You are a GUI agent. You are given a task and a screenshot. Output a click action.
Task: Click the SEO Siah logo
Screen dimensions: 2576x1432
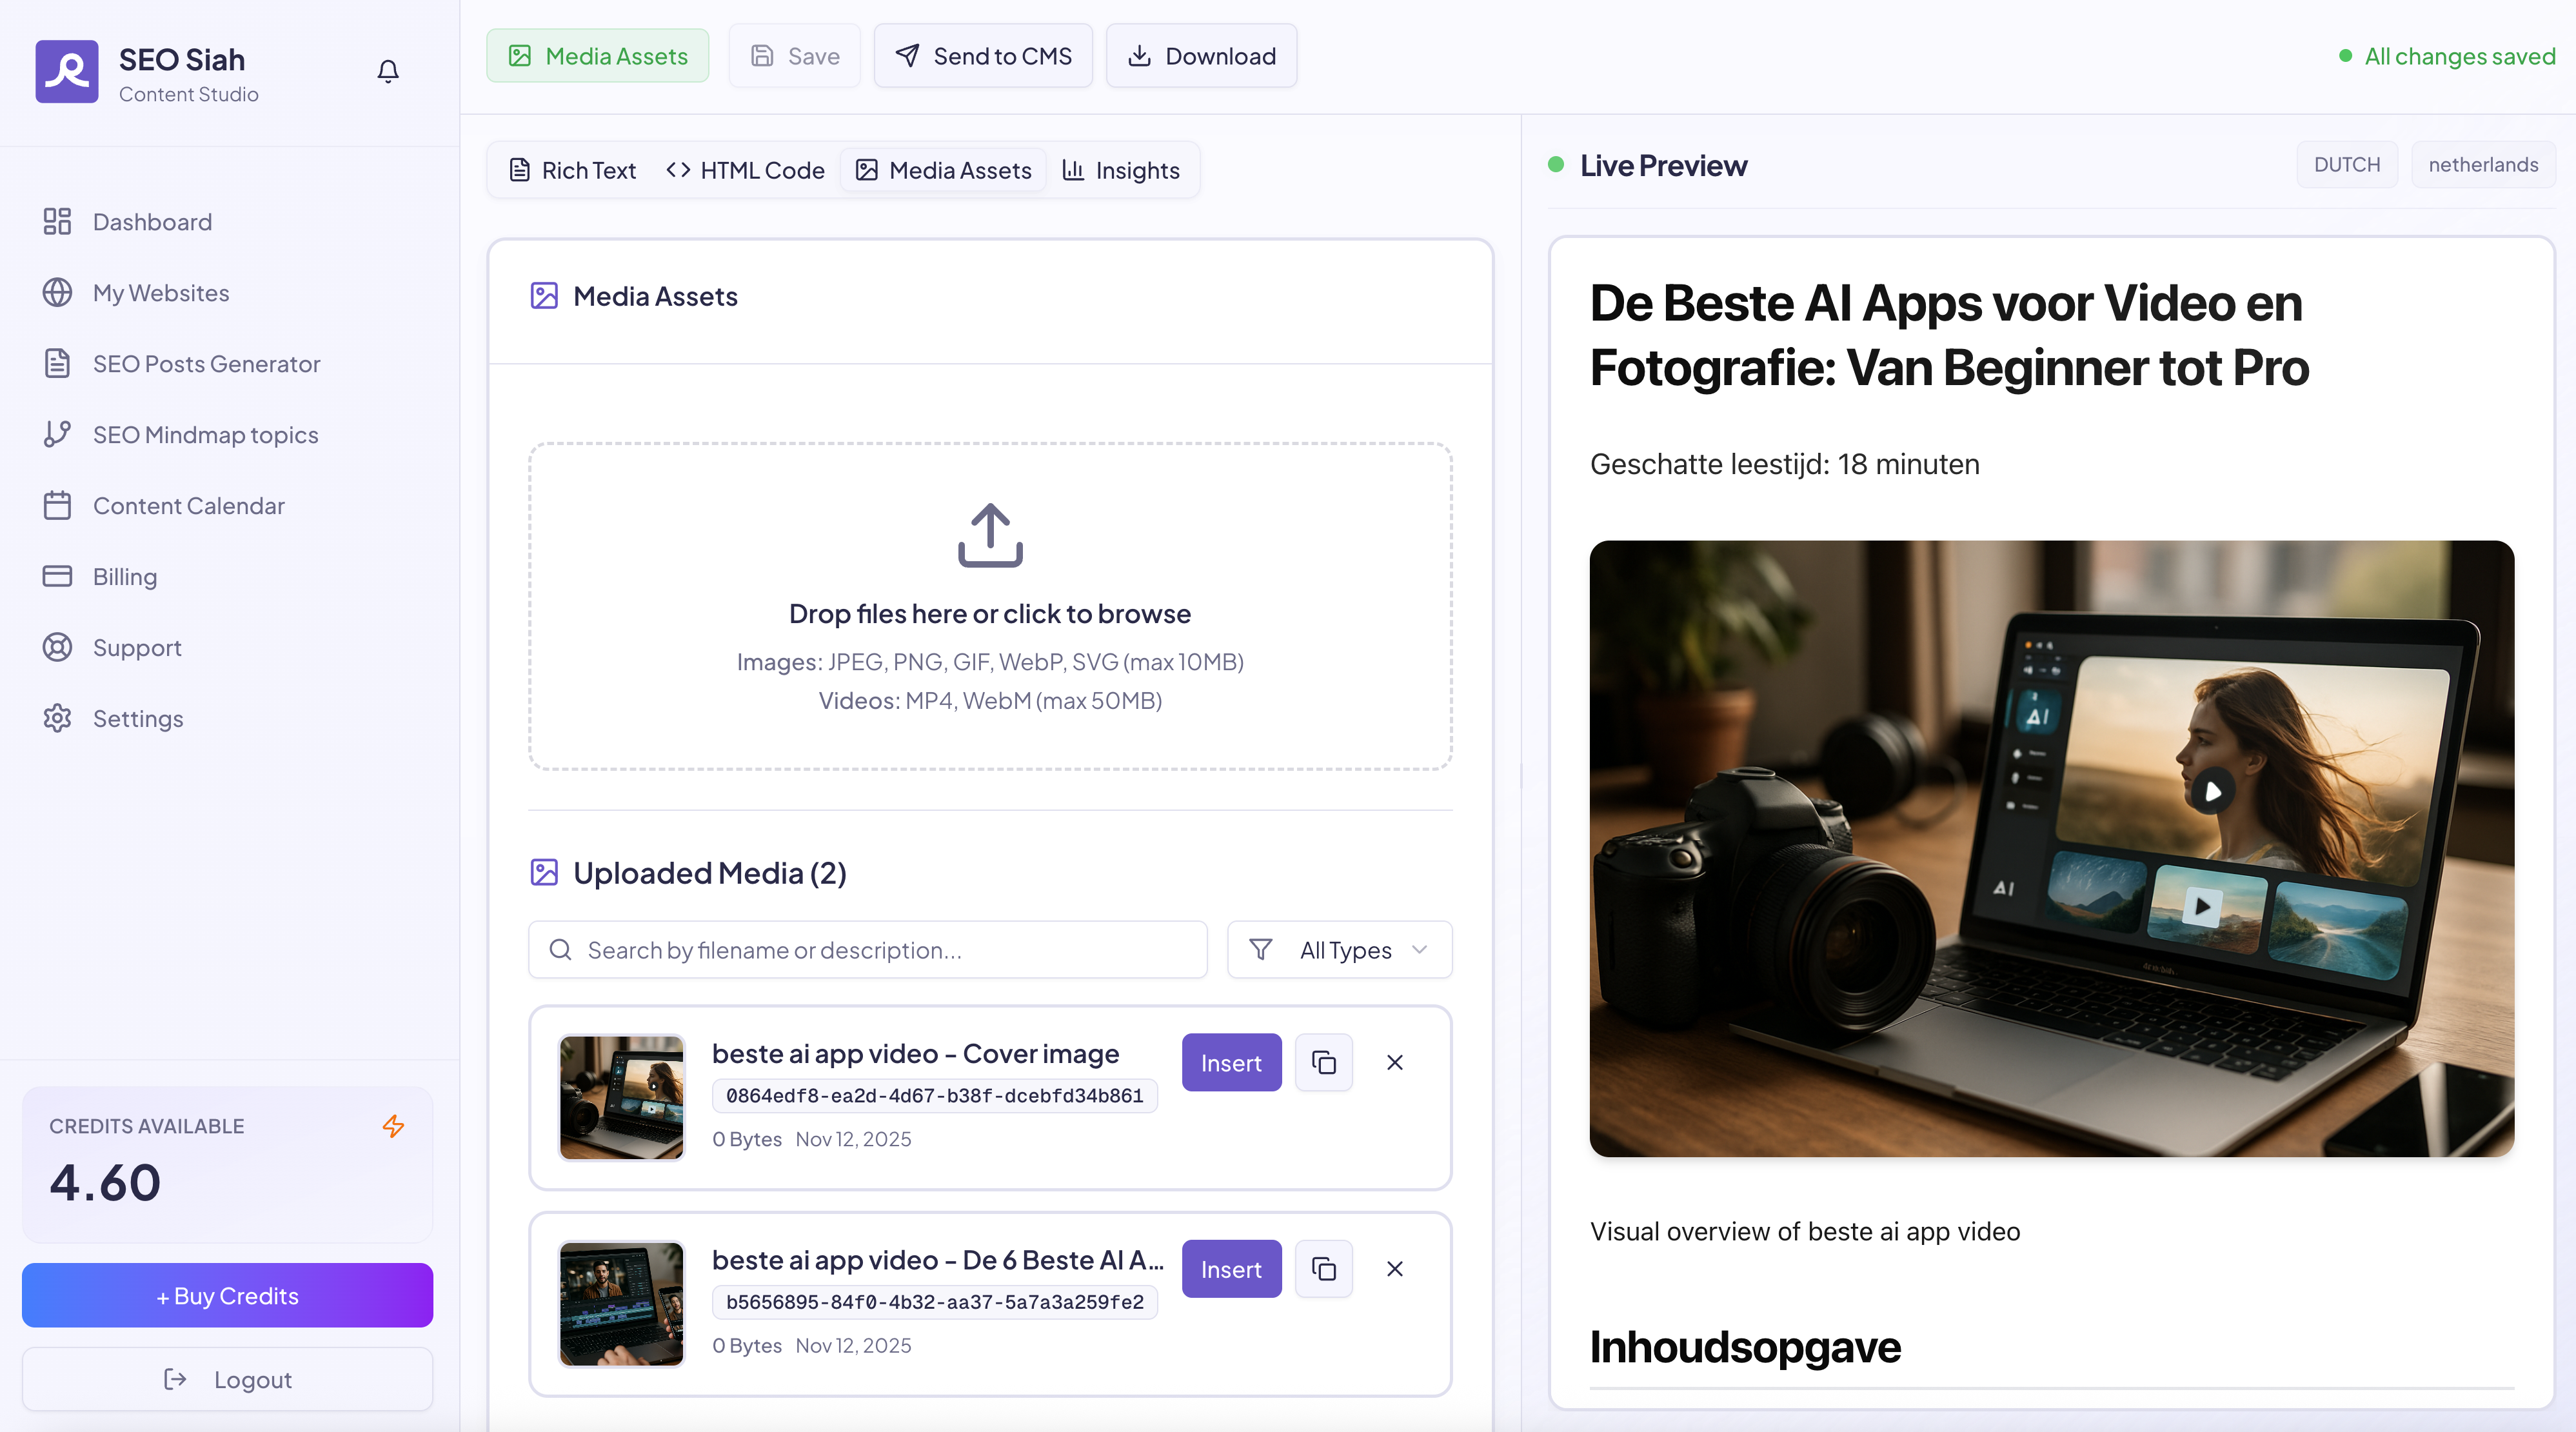[x=67, y=71]
